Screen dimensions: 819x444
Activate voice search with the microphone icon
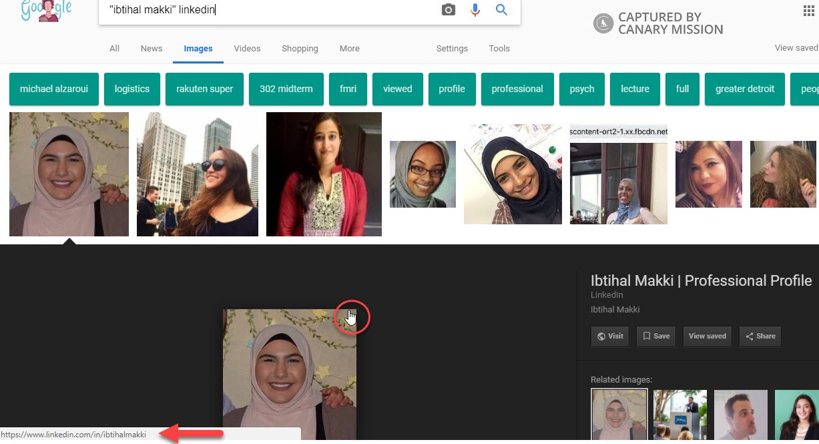475,9
